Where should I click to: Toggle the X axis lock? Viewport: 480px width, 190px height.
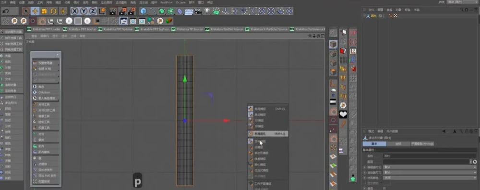[75, 11]
